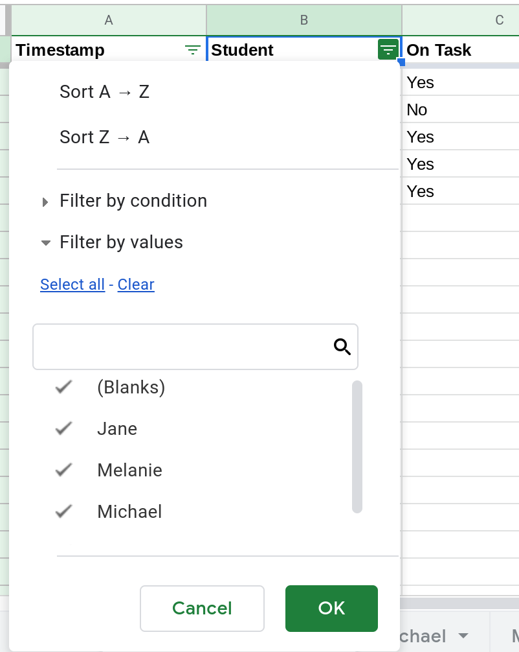
Task: Click the Select all link
Action: click(72, 285)
